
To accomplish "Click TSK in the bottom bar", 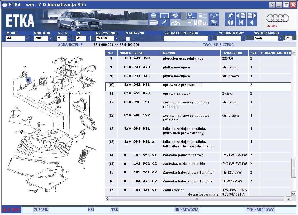I will coord(115,210).
